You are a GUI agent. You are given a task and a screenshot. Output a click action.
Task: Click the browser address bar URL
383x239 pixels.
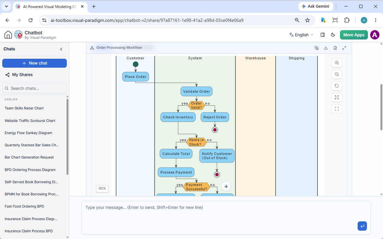147,20
